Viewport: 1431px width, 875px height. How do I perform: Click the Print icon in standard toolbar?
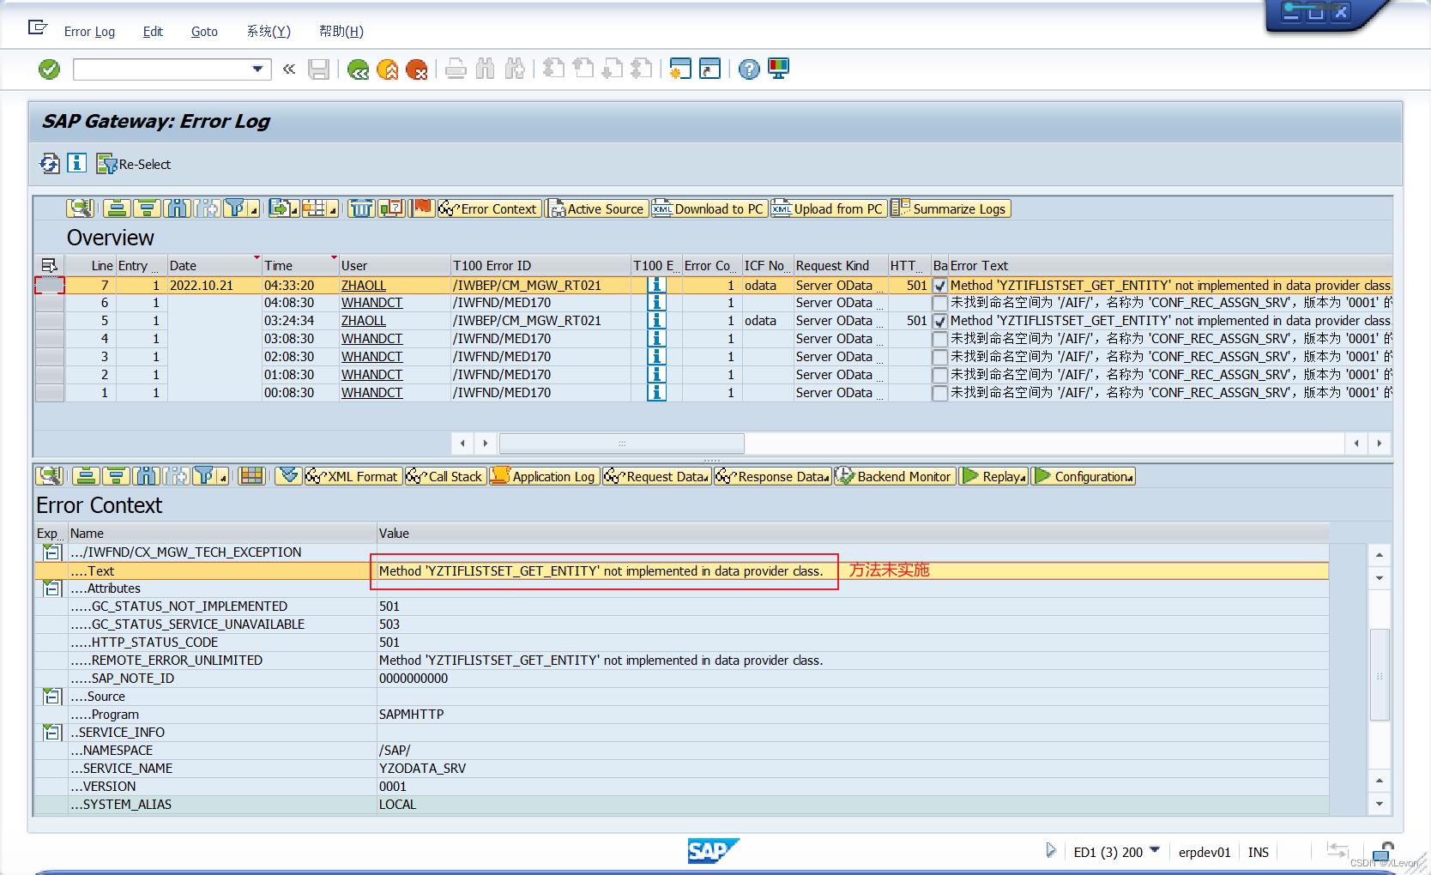click(456, 69)
